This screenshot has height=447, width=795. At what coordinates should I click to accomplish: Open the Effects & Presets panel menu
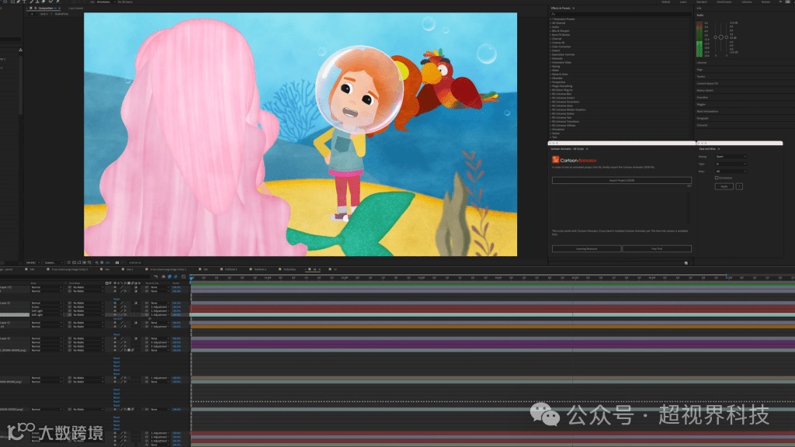pos(574,8)
